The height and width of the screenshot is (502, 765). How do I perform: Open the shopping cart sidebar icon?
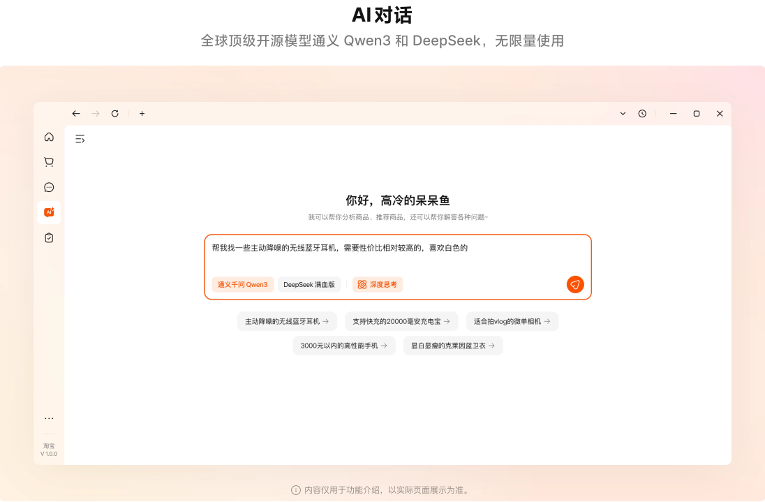(49, 162)
